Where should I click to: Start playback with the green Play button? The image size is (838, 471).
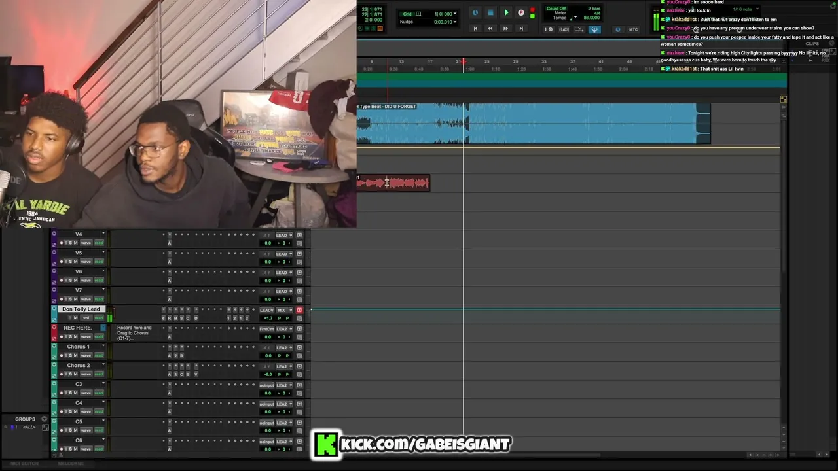click(506, 12)
